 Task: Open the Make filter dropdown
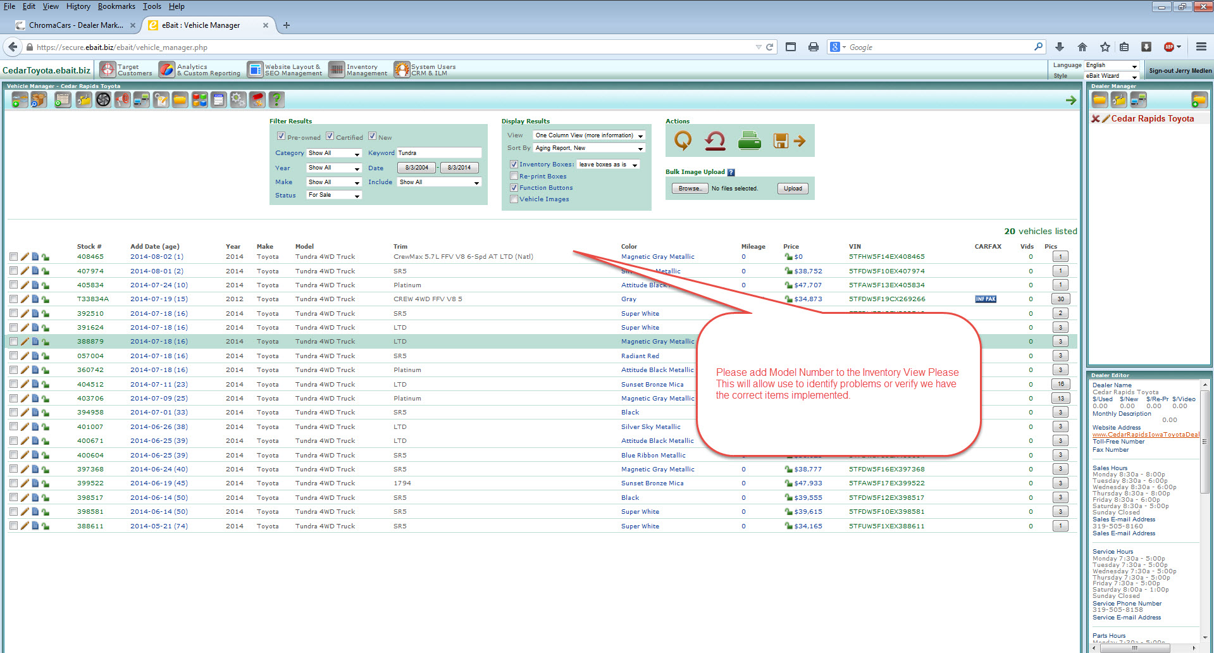click(x=334, y=182)
